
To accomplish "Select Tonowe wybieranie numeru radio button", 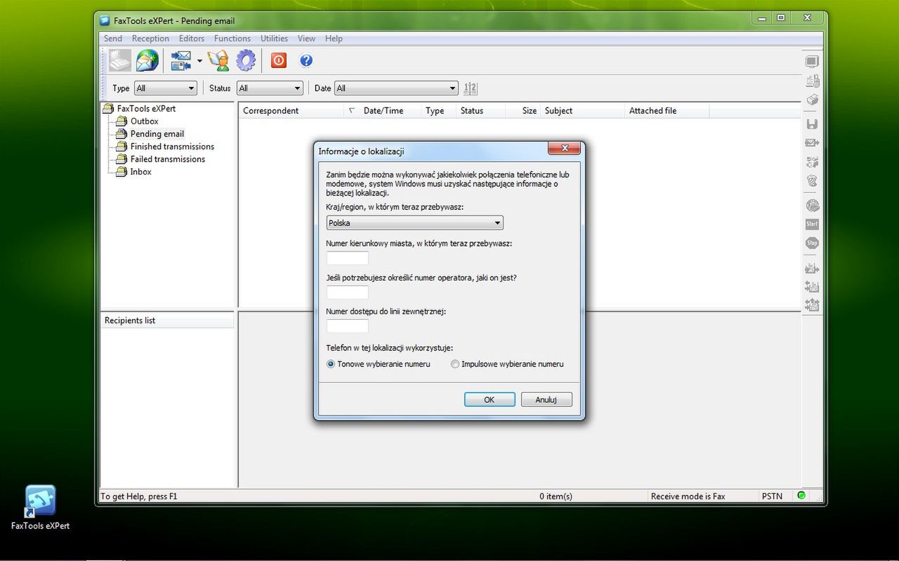I will 331,364.
